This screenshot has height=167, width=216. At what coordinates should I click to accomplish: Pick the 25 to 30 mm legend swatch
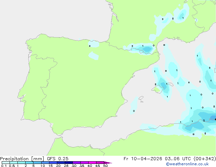[69, 163]
